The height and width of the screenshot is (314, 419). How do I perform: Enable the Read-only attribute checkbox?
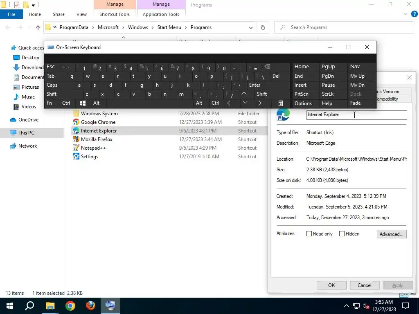(309, 233)
